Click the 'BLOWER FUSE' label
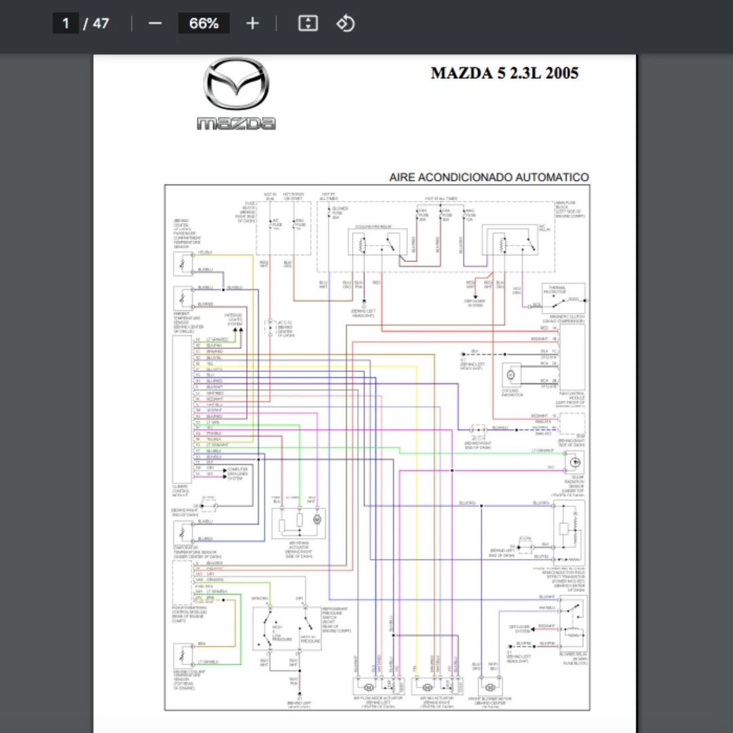This screenshot has height=733, width=733. pyautogui.click(x=340, y=212)
